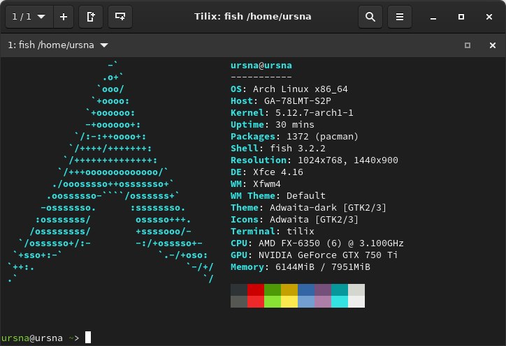Click the CPU AMD FX-6350 line
The height and width of the screenshot is (346, 506).
pyautogui.click(x=317, y=243)
